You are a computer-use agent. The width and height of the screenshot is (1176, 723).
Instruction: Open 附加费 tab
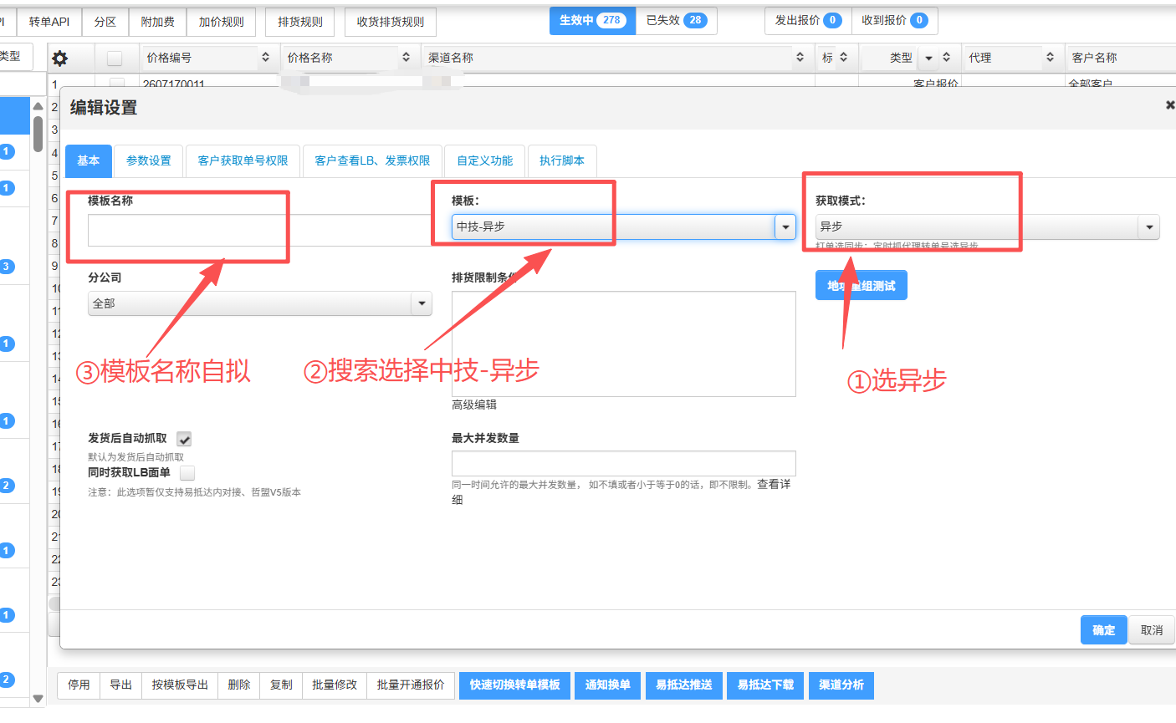click(x=158, y=22)
